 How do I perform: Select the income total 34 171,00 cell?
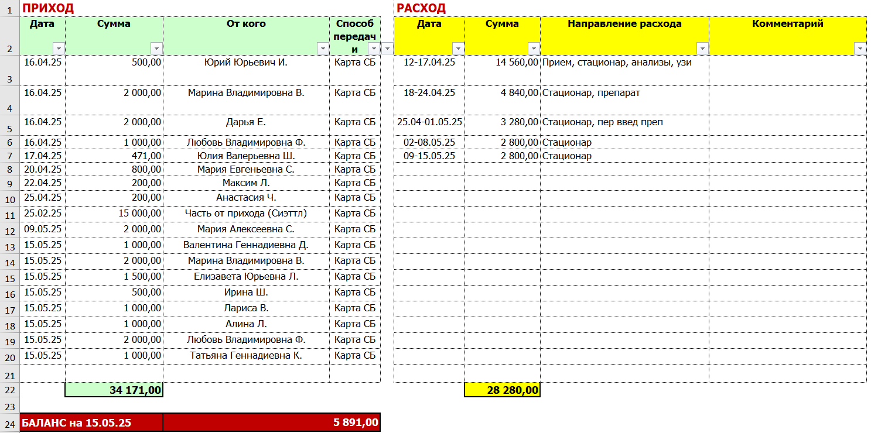click(114, 390)
